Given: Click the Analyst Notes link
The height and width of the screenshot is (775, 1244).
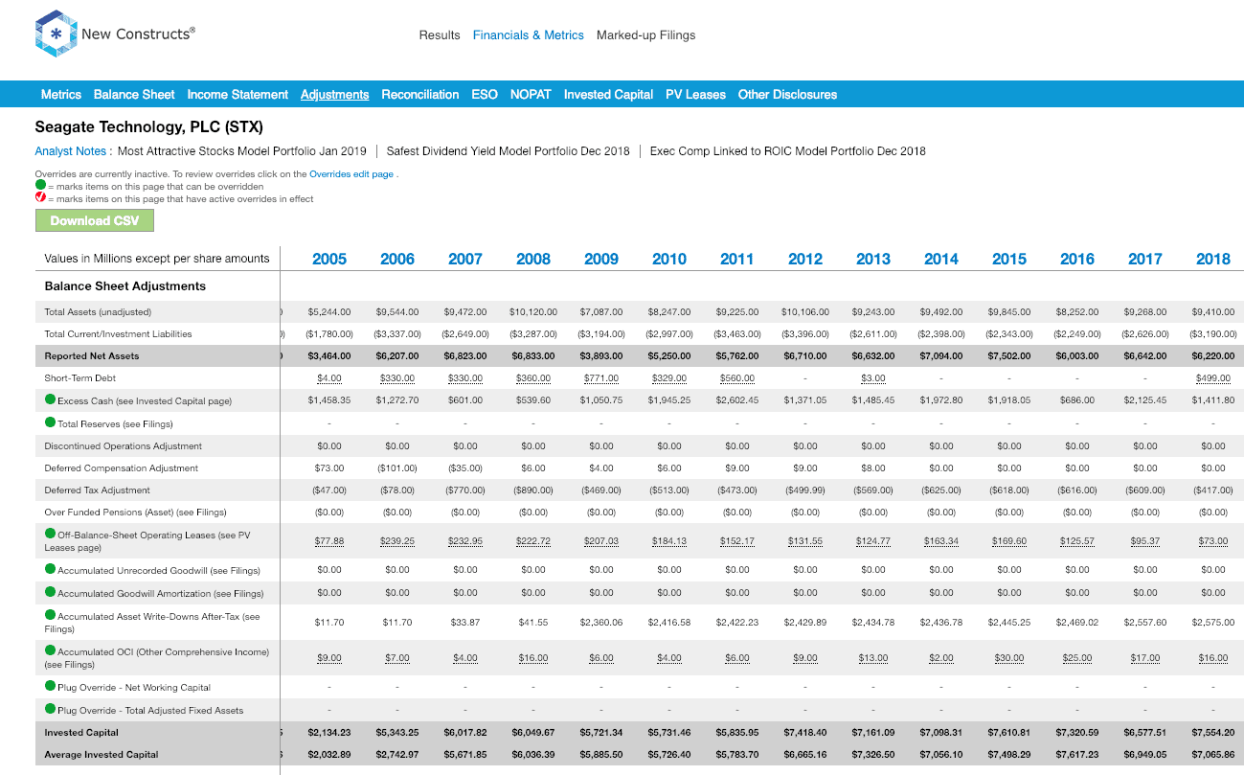Looking at the screenshot, I should [70, 151].
